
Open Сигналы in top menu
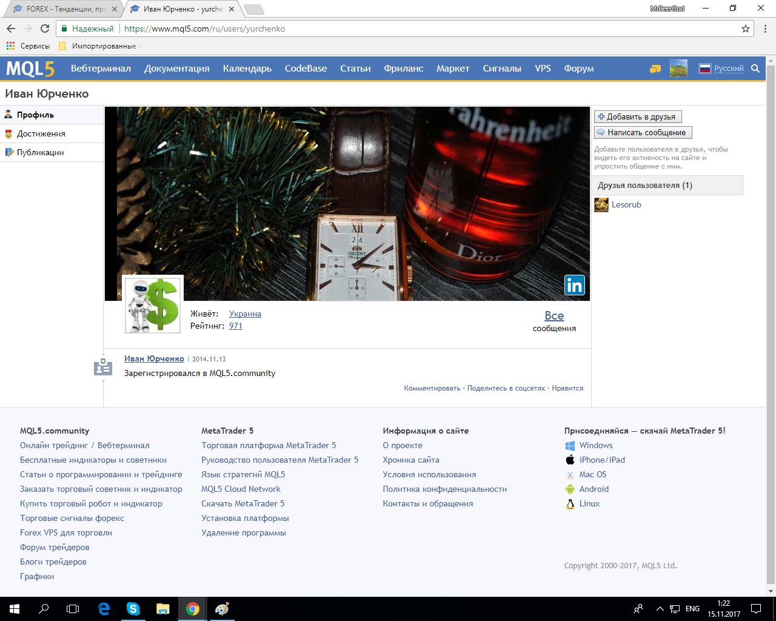click(x=502, y=69)
